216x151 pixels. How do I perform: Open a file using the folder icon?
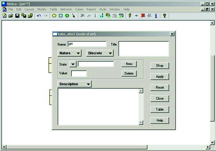tap(11, 16)
